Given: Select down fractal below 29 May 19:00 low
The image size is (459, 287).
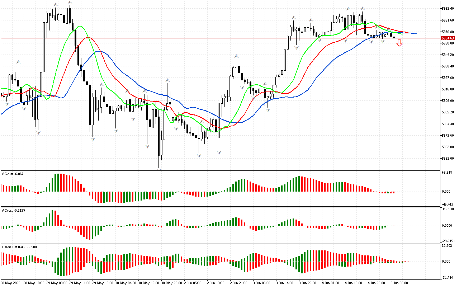Looking at the screenshot, I should (x=93, y=139).
